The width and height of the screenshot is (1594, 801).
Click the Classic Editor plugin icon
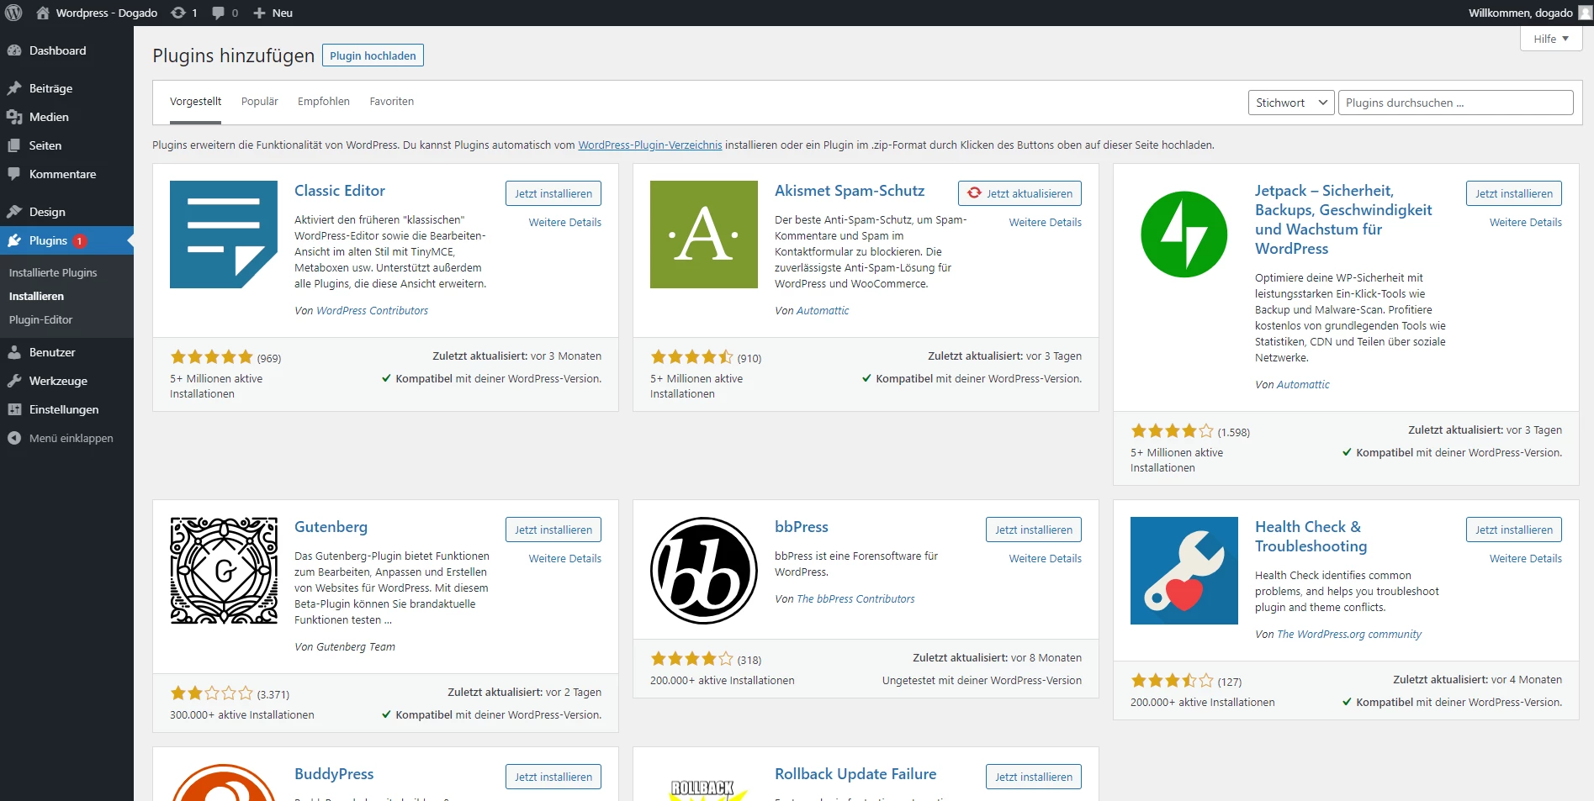point(223,235)
